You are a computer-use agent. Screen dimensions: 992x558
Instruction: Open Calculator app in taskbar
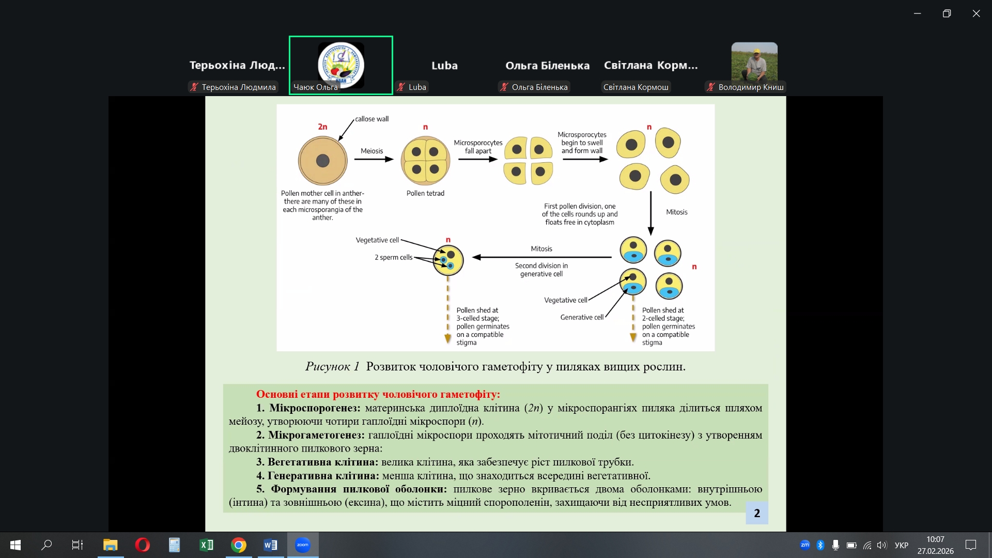point(175,545)
